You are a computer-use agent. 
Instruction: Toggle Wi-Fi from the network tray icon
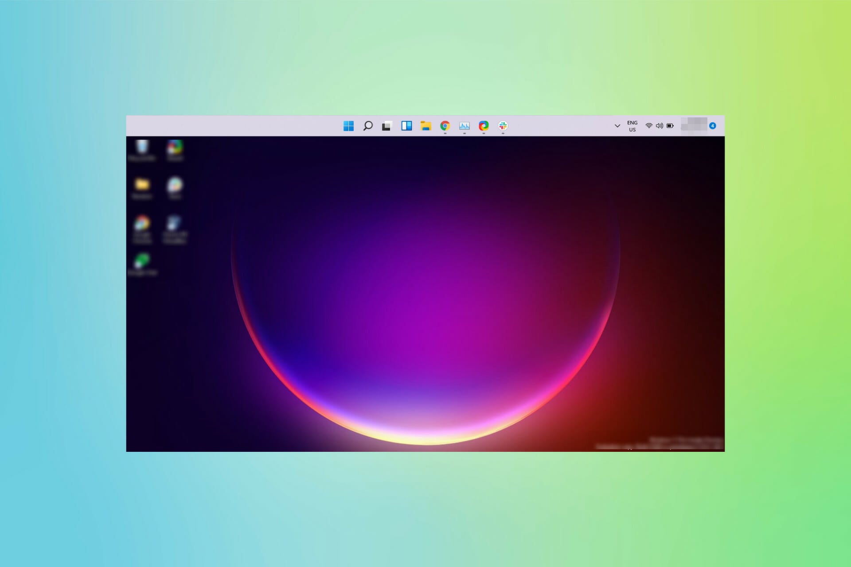tap(649, 126)
